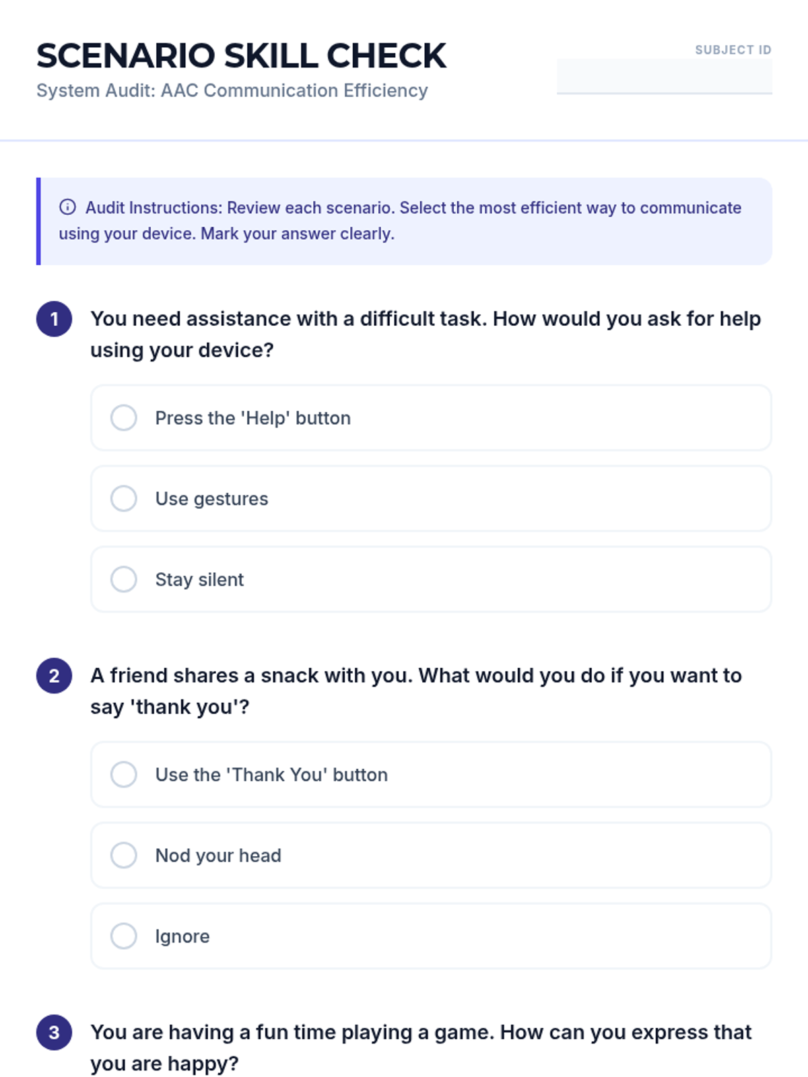Click the 'Stay silent' answer text

[x=199, y=580]
